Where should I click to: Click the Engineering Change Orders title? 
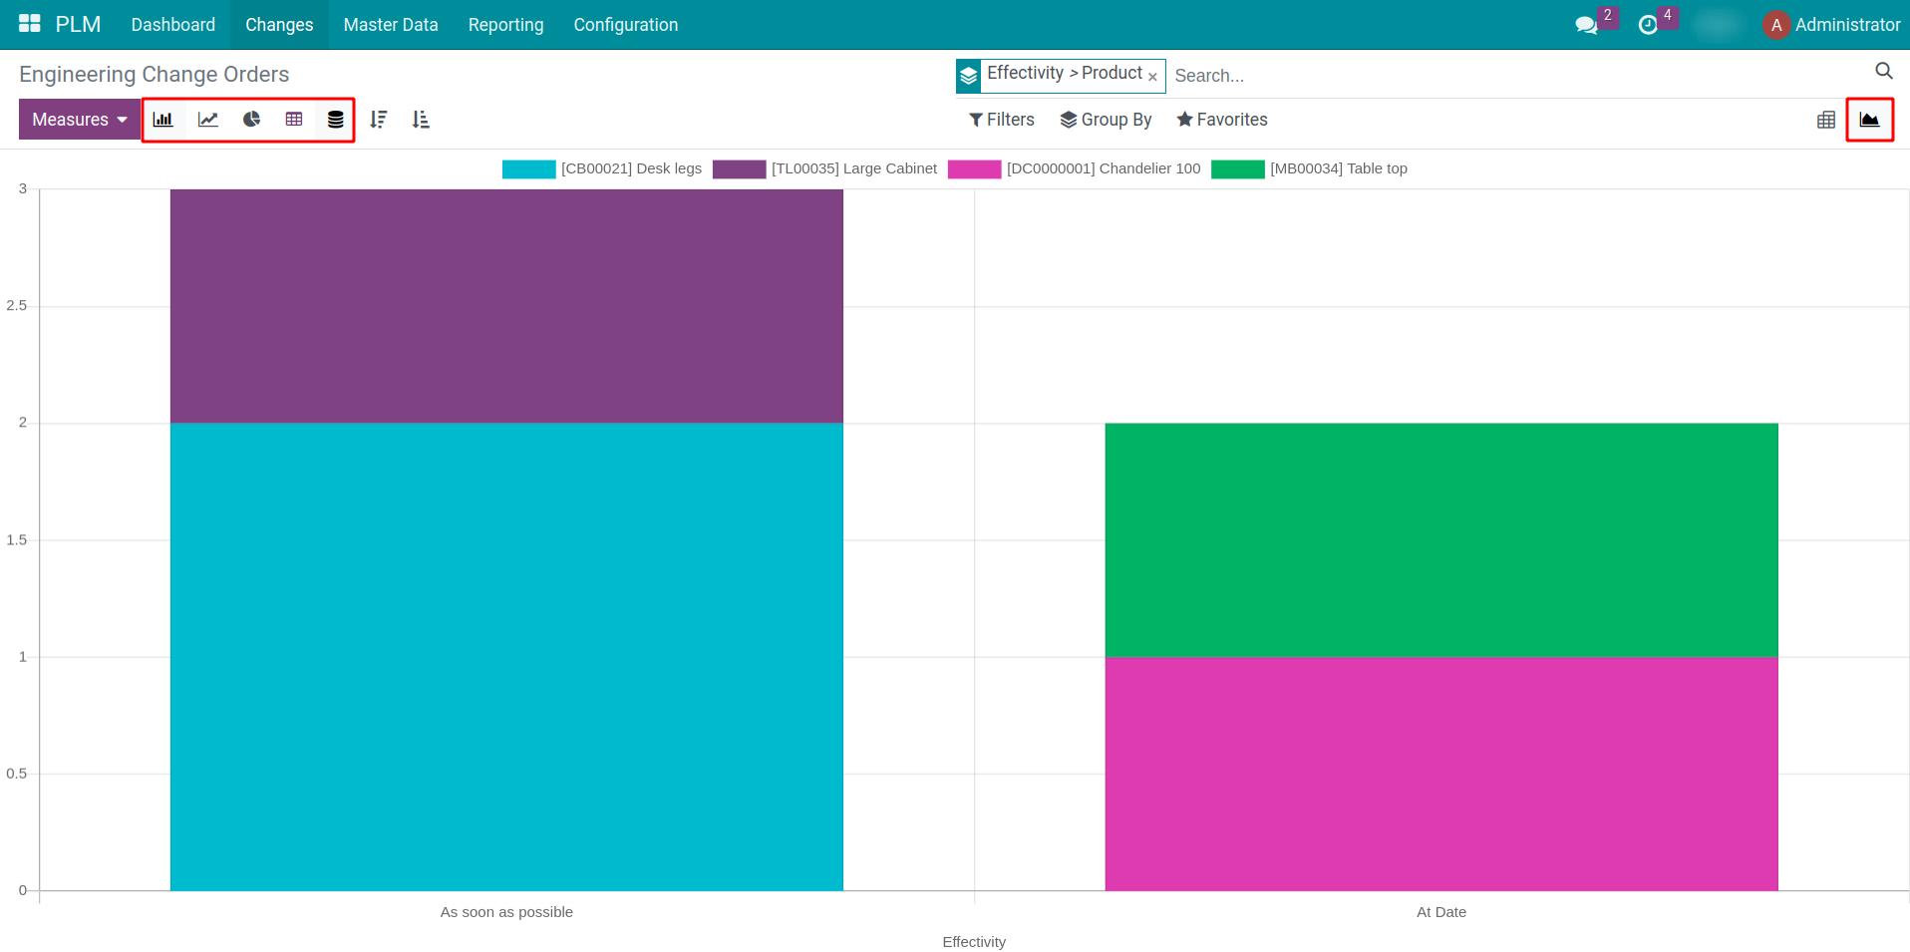[x=155, y=75]
